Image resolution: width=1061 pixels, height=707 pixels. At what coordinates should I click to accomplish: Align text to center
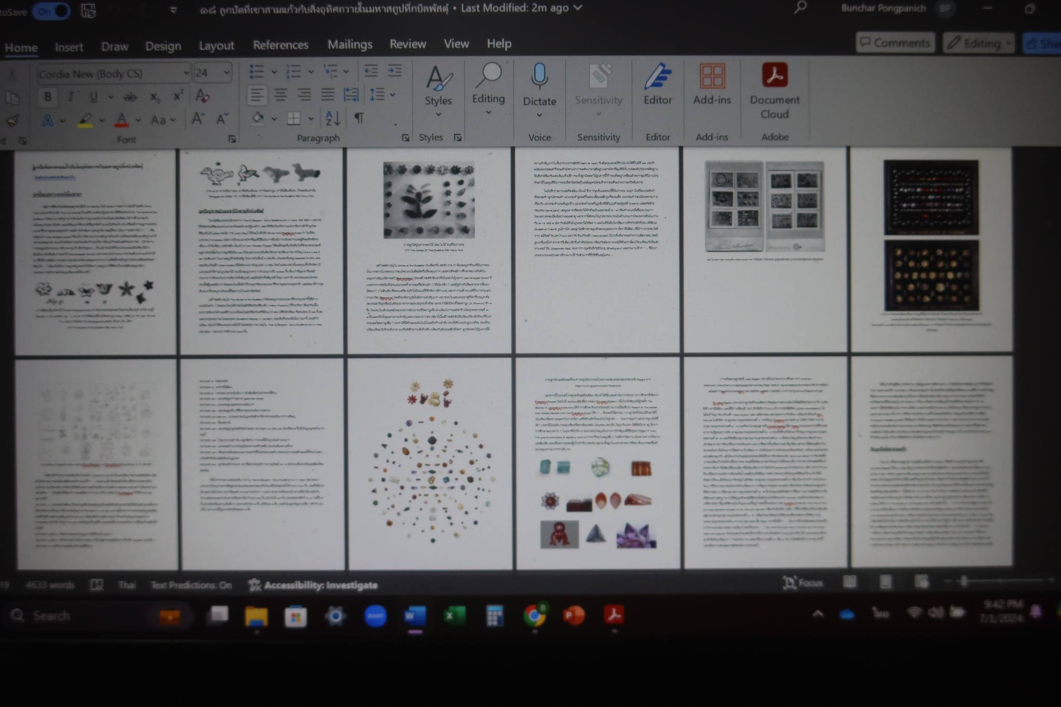click(280, 95)
